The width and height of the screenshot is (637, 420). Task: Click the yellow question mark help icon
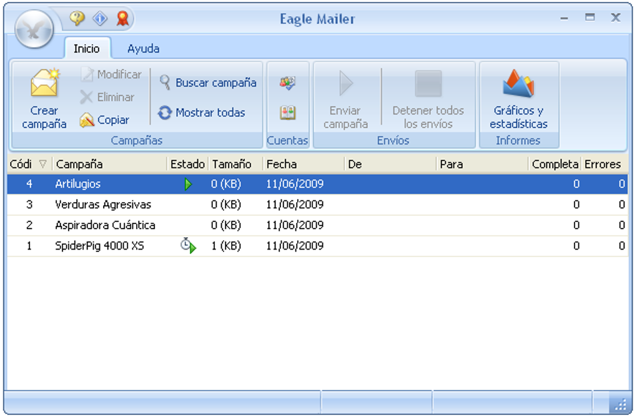[x=77, y=18]
